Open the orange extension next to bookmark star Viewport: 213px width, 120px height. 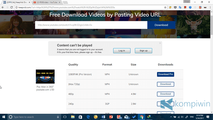(170, 7)
